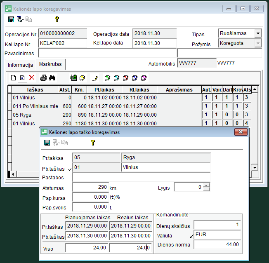Click the Kel.lapo data field
269x263 pixels.
coord(154,43)
